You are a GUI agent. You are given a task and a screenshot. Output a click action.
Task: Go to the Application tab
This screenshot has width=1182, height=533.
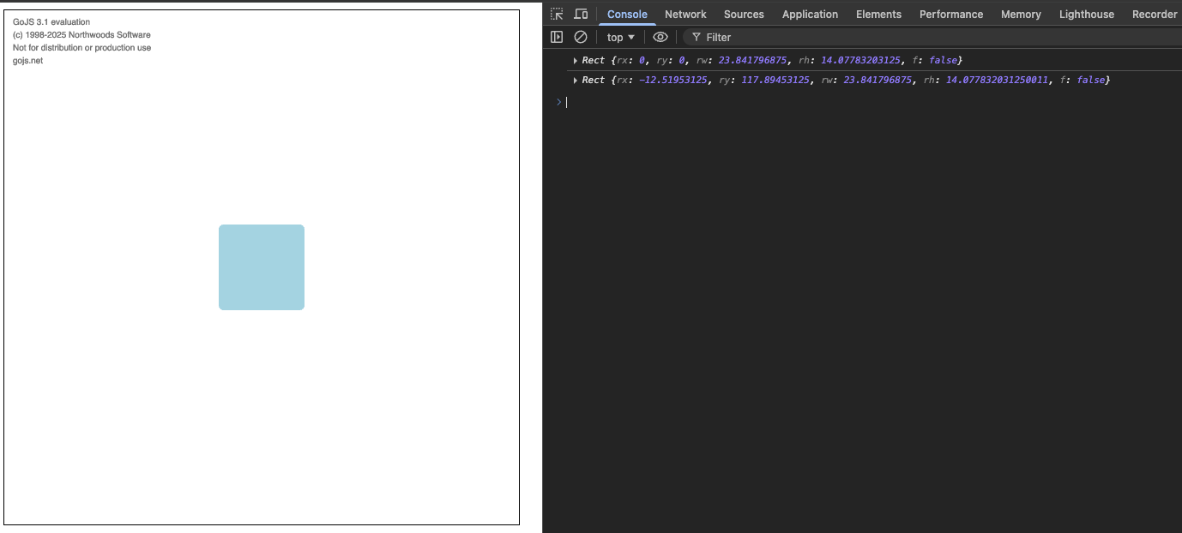point(810,14)
